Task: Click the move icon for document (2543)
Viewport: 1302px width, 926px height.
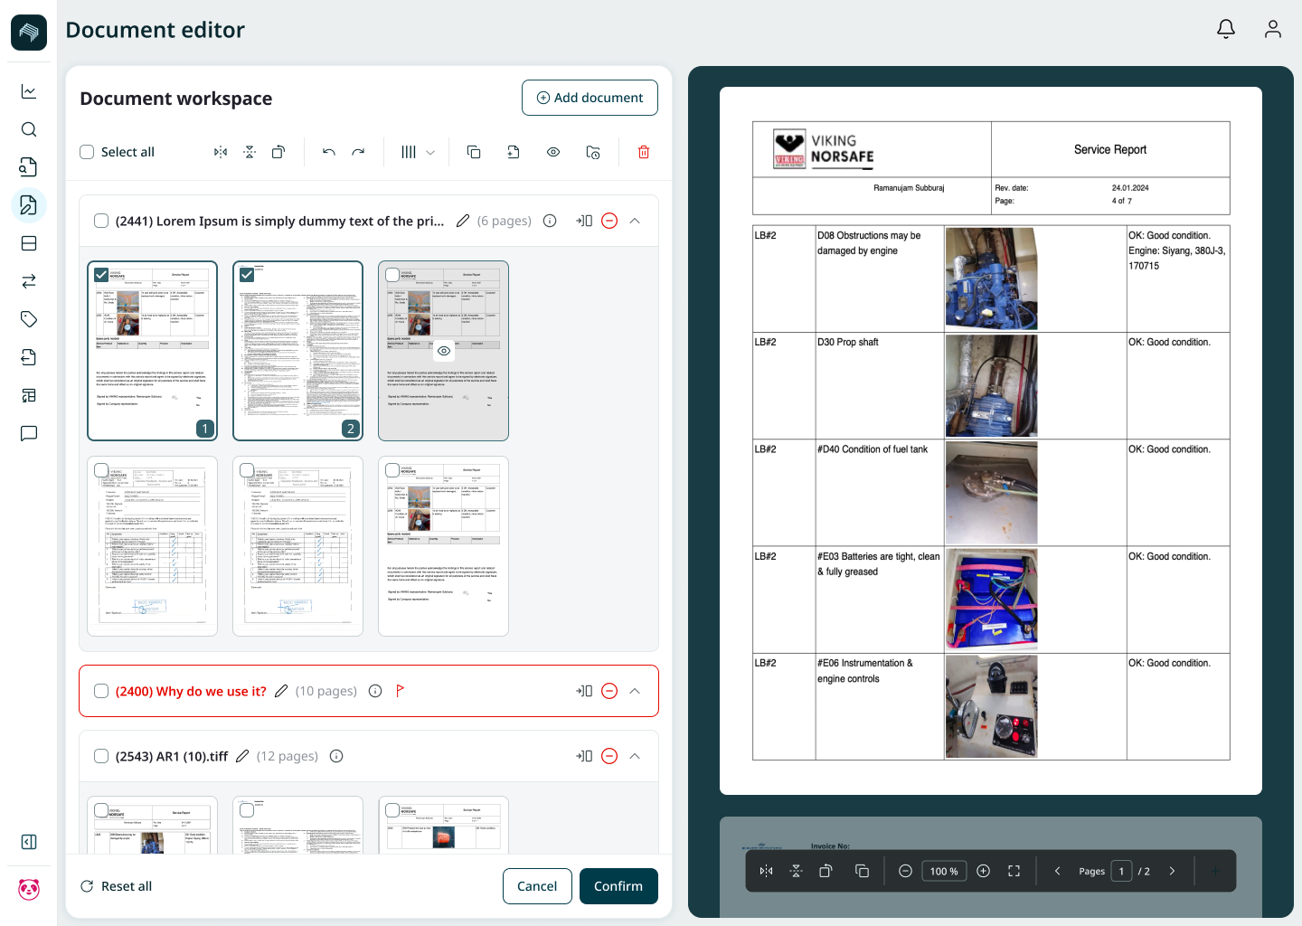Action: 584,756
